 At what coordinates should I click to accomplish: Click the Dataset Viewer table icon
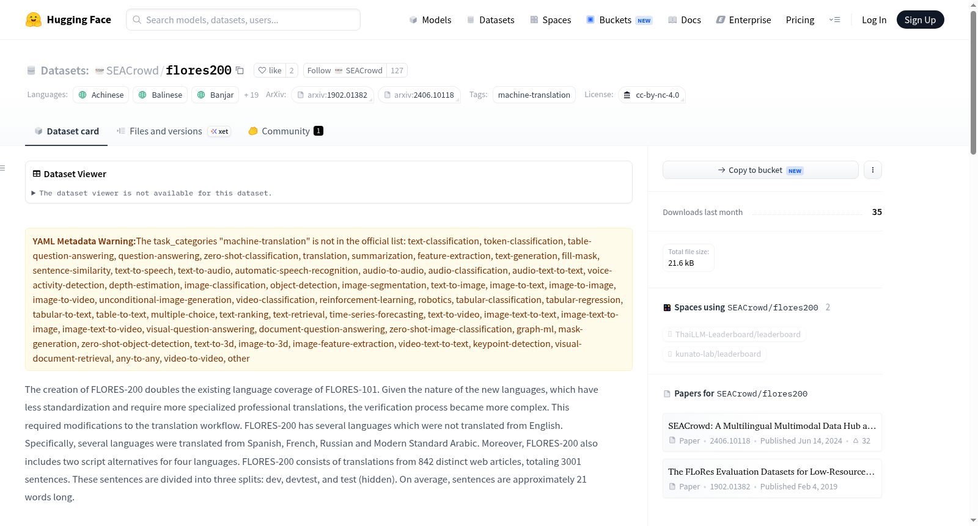pyautogui.click(x=37, y=174)
